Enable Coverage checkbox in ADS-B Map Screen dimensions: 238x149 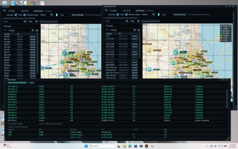[x=4, y=15]
